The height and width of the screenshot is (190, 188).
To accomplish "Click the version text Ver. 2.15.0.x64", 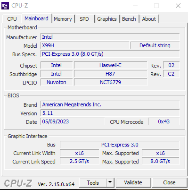I will [56, 184].
